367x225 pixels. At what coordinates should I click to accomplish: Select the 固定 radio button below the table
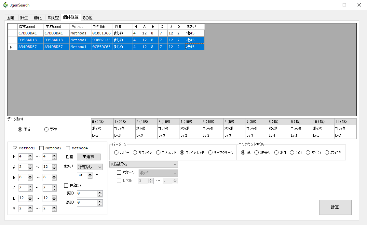[x=25, y=130]
